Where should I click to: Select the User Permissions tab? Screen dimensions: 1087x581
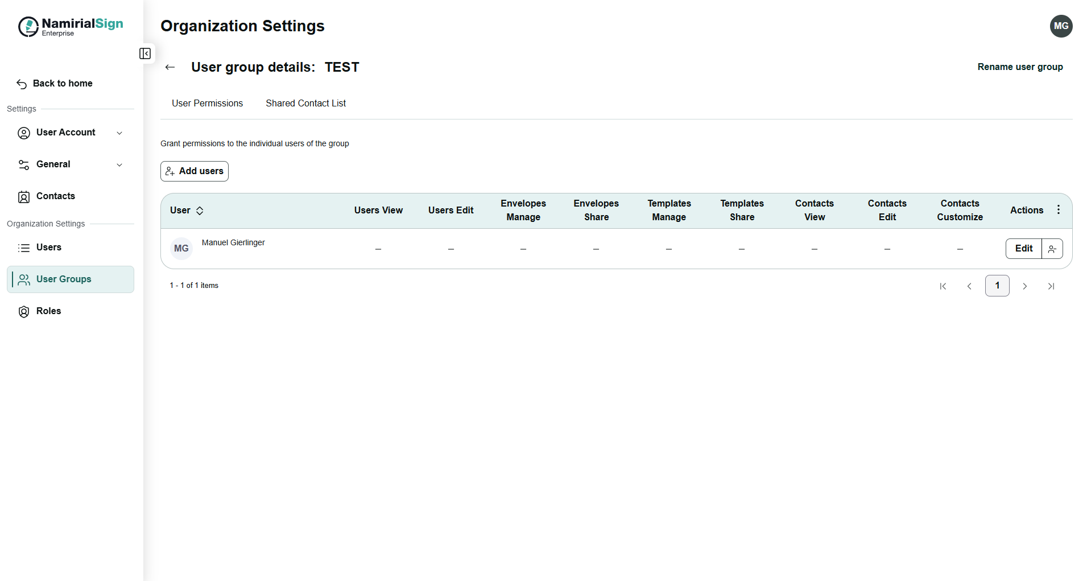coord(207,104)
